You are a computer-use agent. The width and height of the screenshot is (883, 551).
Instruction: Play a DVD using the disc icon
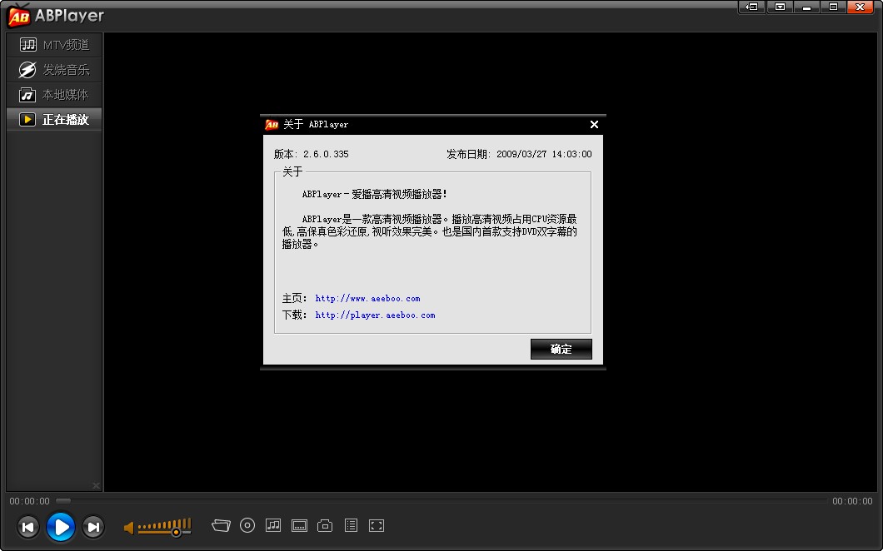coord(247,525)
